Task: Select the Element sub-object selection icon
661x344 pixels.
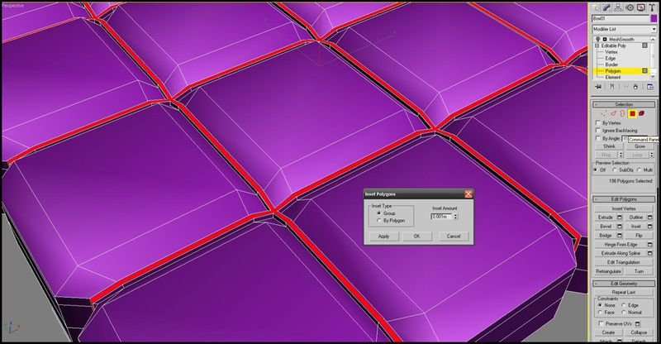Action: (x=642, y=113)
